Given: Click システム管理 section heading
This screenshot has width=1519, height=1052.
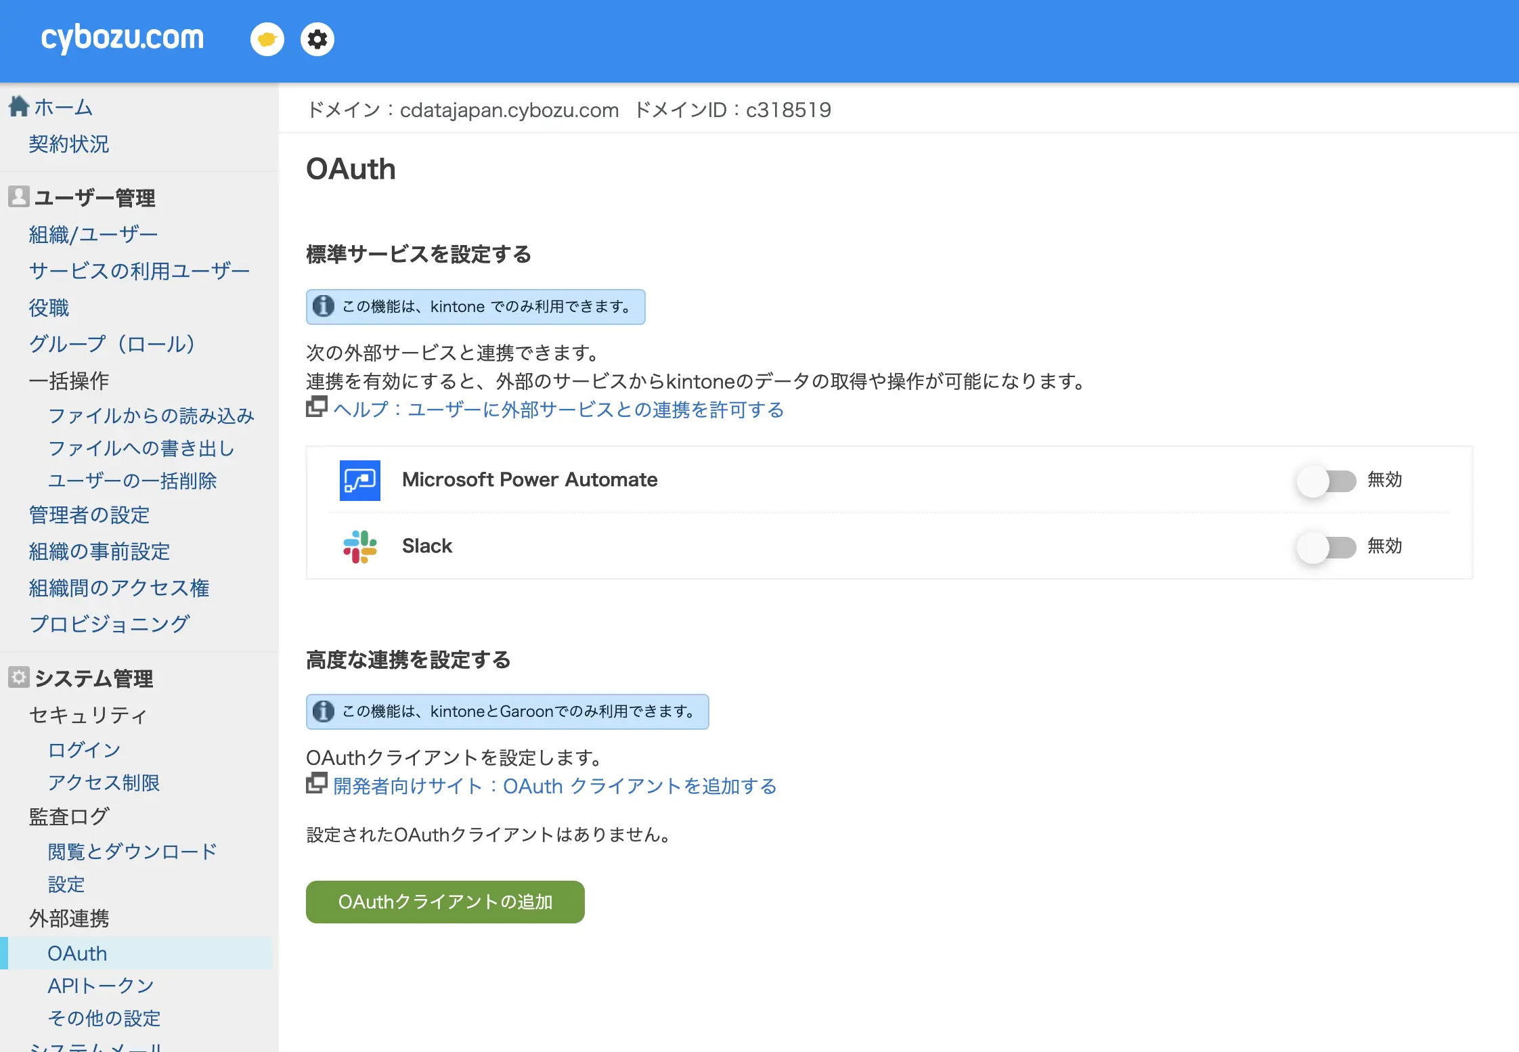Looking at the screenshot, I should point(94,678).
